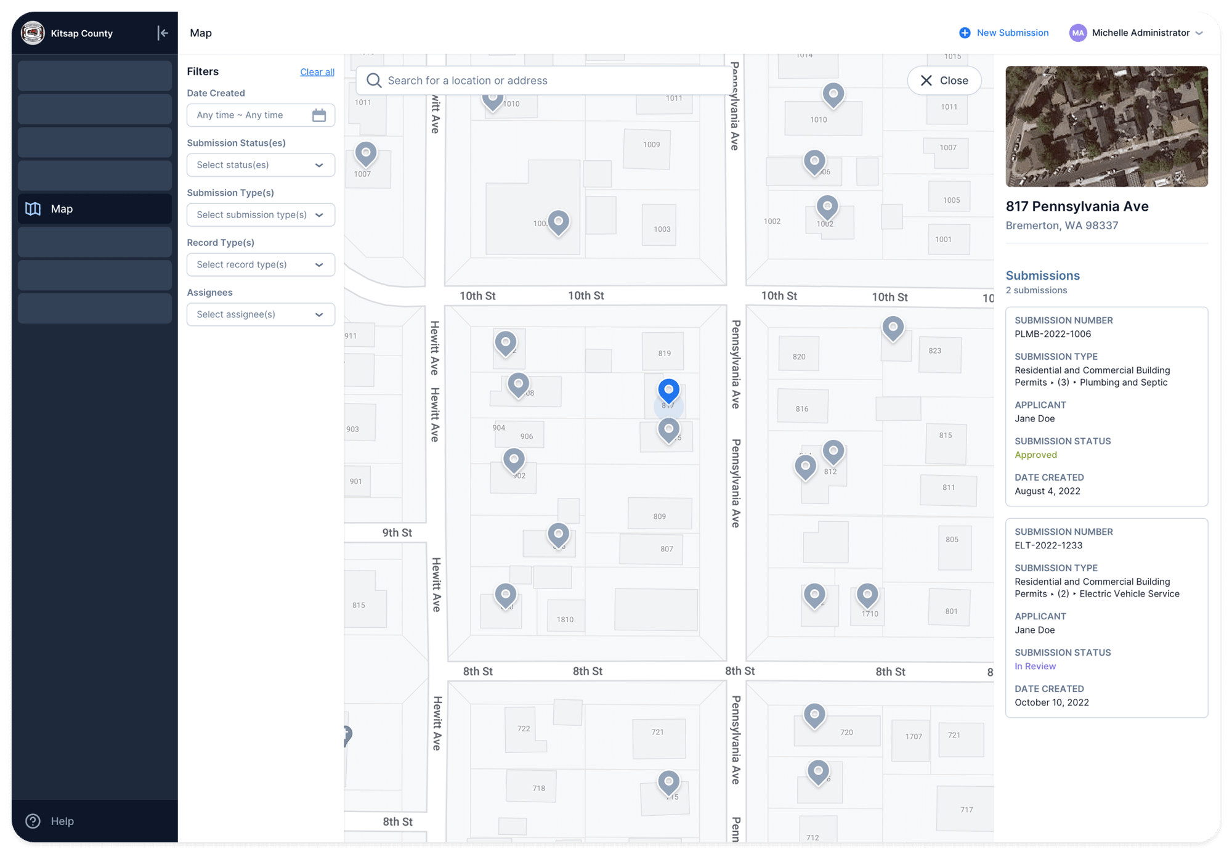Expand the Select record type(s) dropdown

coord(261,264)
